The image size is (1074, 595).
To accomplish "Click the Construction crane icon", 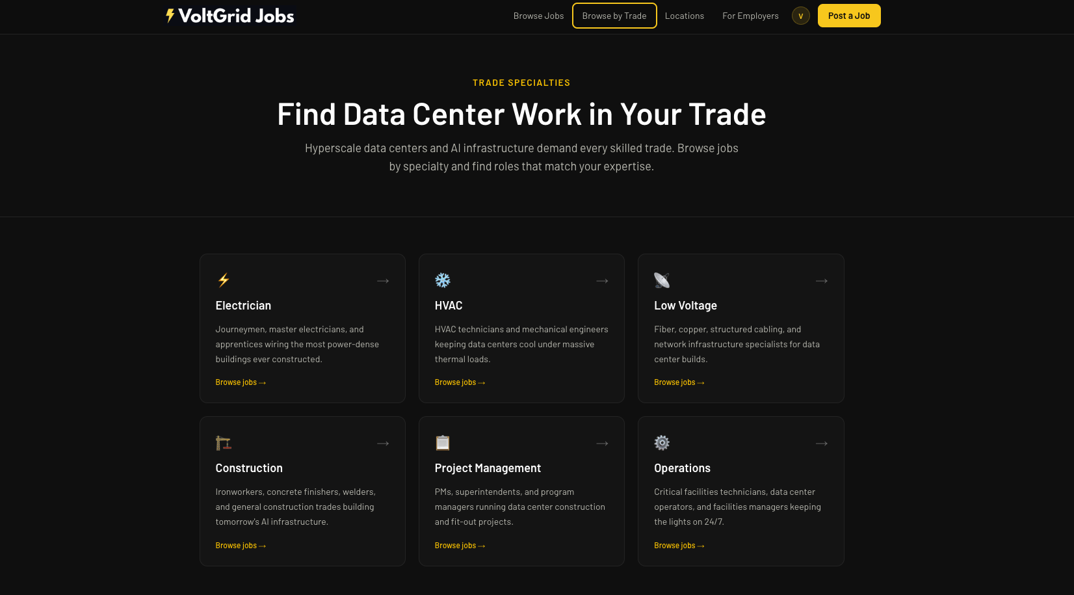I will coord(223,443).
